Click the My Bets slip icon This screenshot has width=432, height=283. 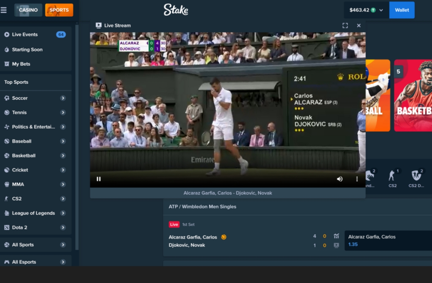7,64
